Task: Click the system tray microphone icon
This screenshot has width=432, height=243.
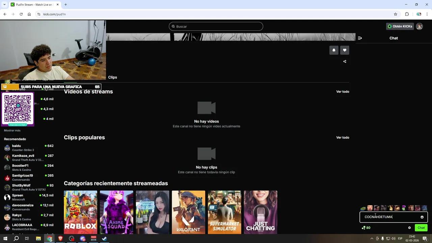Action: point(382,239)
